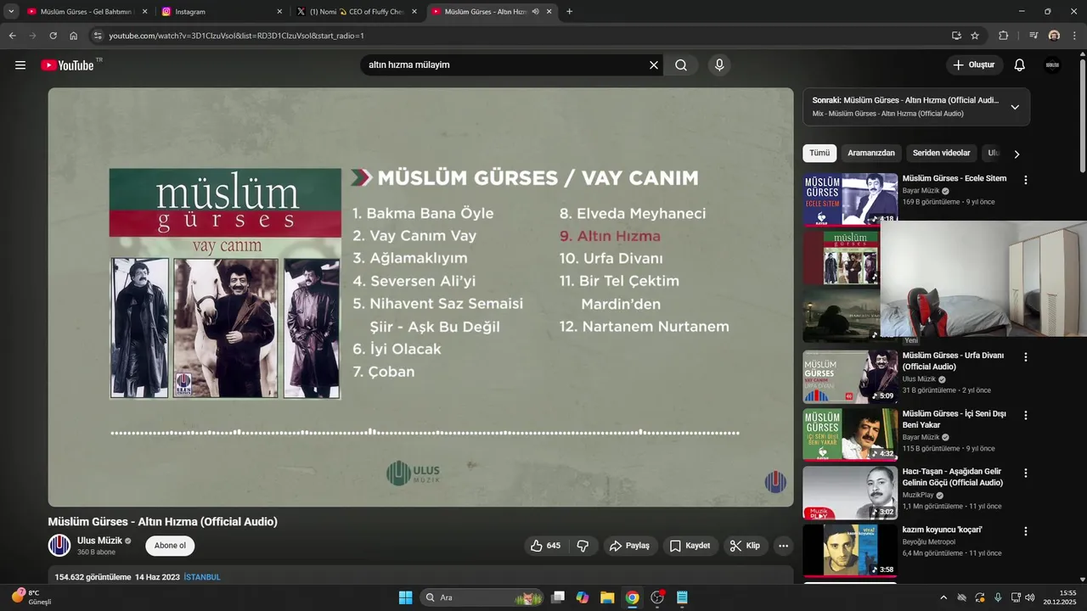Viewport: 1087px width, 611px height.
Task: Show more filter chips with arrow
Action: click(1017, 154)
